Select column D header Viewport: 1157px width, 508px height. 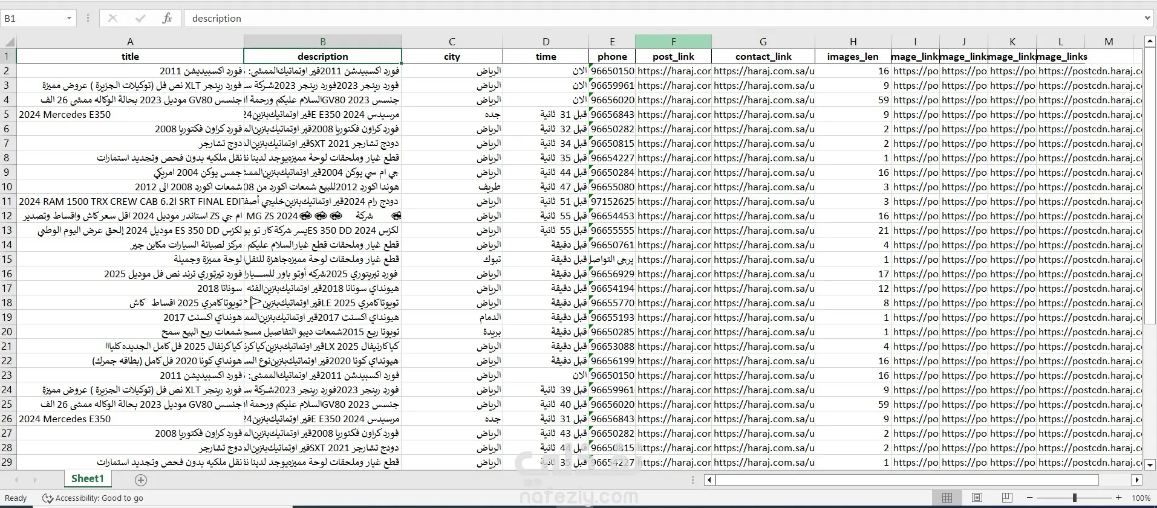pos(546,42)
